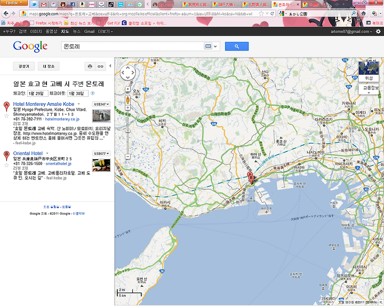384x306 pixels.
Task: Click search magnifier in browser search box
Action: (x=354, y=13)
